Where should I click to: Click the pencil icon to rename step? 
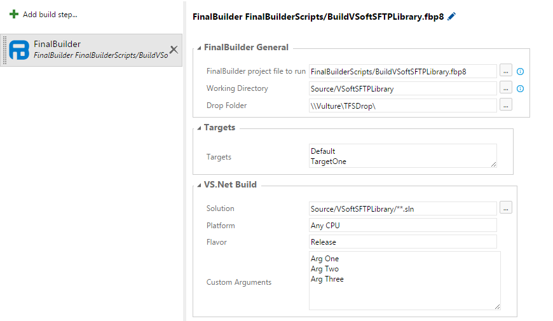(451, 17)
